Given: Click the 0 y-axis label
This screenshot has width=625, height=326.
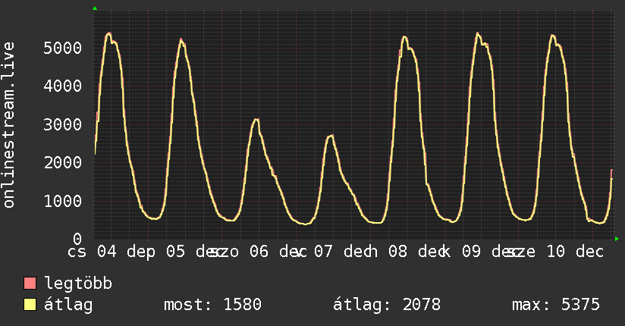Looking at the screenshot, I should [x=77, y=239].
